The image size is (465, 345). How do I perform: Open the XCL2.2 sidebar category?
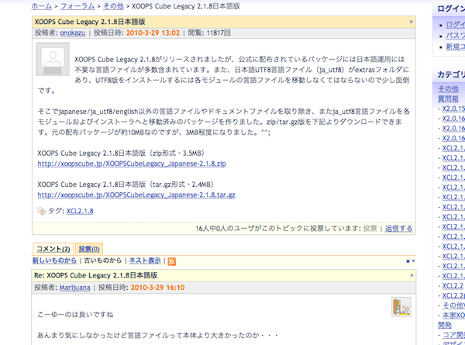453,285
